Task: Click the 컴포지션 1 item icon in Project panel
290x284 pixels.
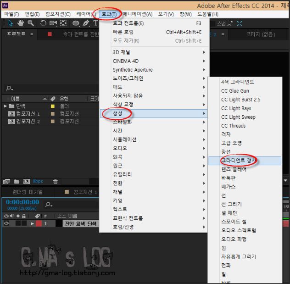Action: click(11, 114)
